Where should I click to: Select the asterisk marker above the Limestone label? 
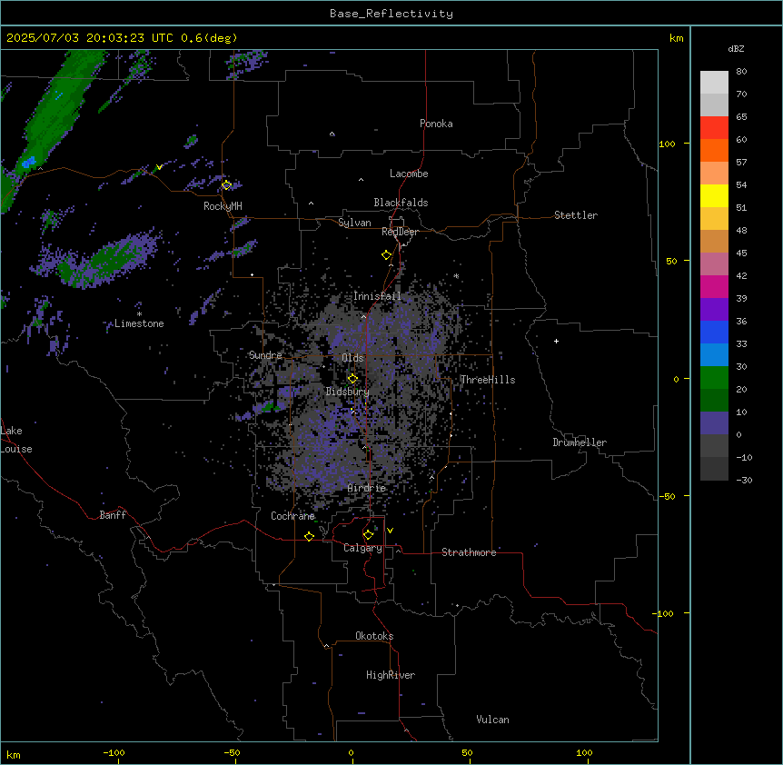tap(139, 314)
